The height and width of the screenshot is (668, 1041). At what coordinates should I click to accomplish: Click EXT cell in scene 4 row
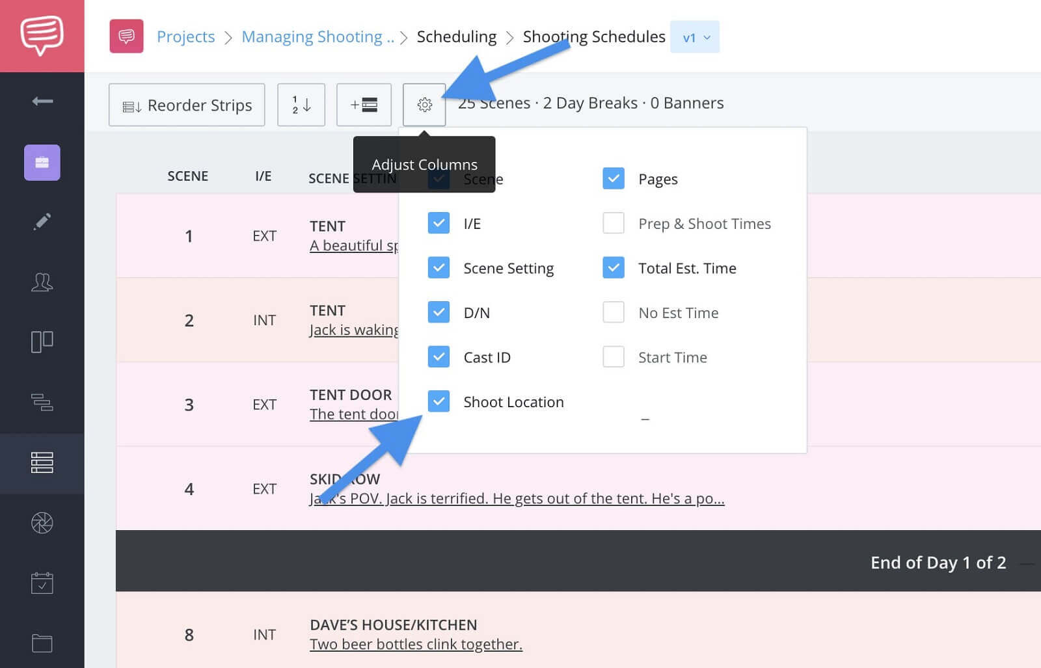[x=265, y=488]
